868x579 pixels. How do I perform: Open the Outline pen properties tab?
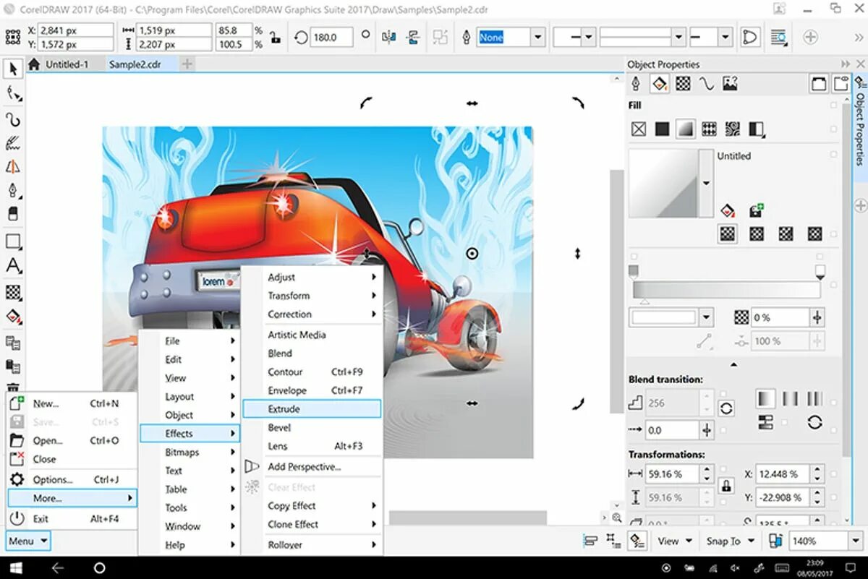pyautogui.click(x=636, y=85)
